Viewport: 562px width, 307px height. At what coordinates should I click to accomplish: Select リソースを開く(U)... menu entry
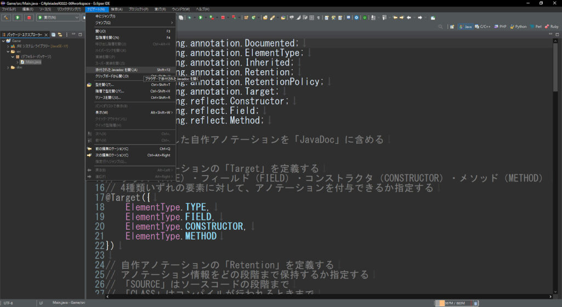(130, 97)
